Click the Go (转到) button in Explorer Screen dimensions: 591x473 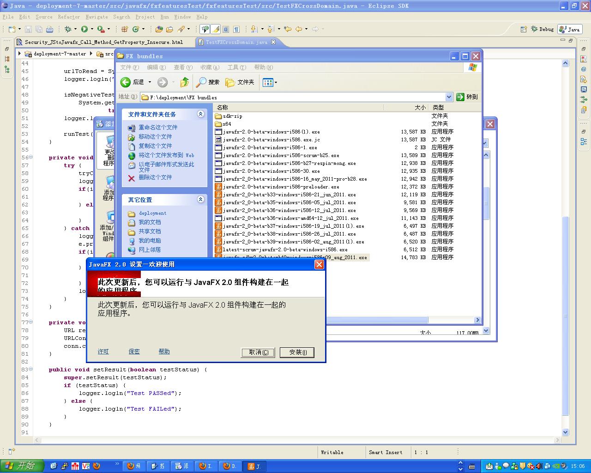[467, 97]
